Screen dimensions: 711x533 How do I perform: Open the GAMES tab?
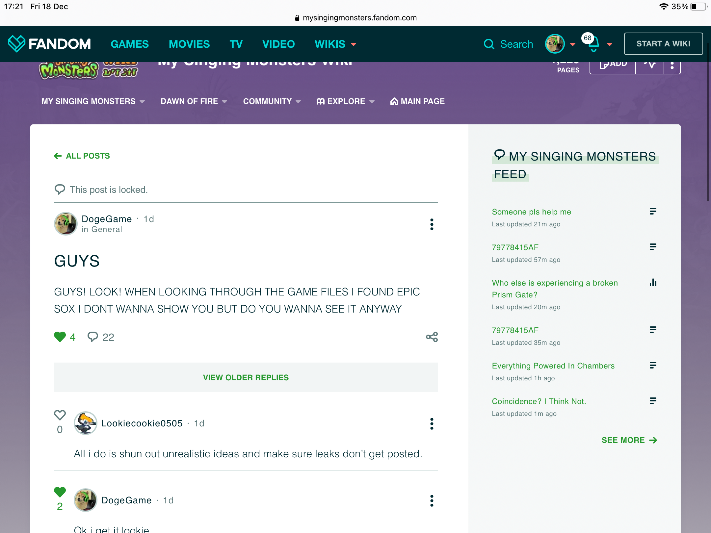pos(130,44)
